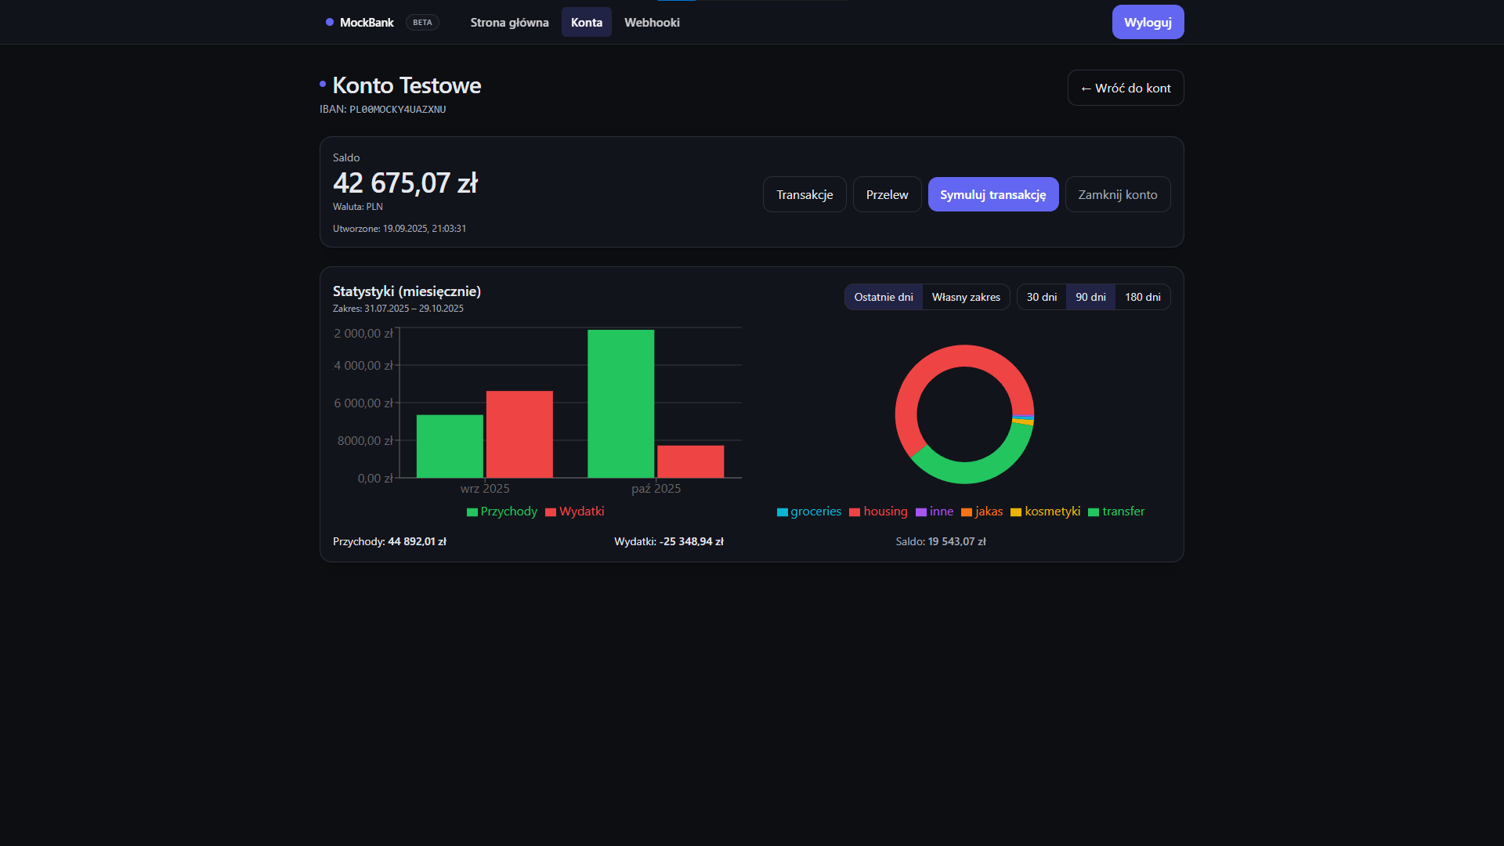Screen dimensions: 1504x846
Task: Open the Webhooki tab
Action: click(x=652, y=22)
